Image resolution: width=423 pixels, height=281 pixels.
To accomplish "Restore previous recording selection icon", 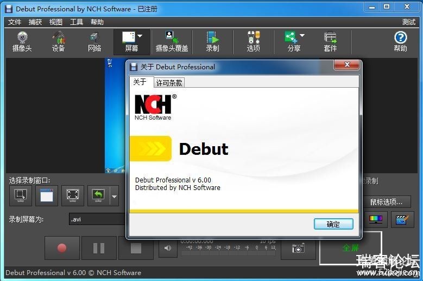I will point(98,195).
